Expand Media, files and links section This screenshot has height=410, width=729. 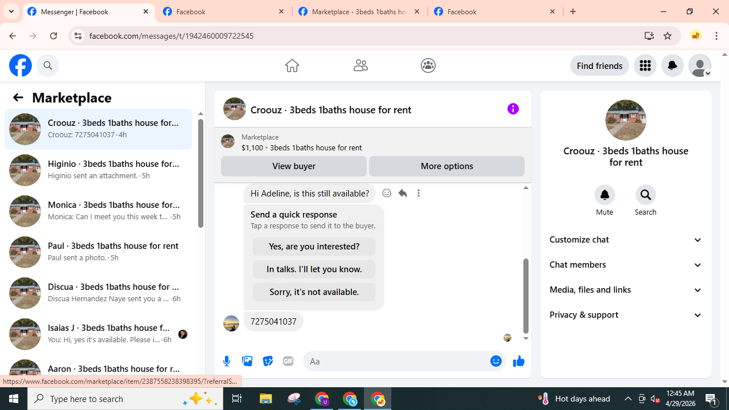[x=626, y=290]
